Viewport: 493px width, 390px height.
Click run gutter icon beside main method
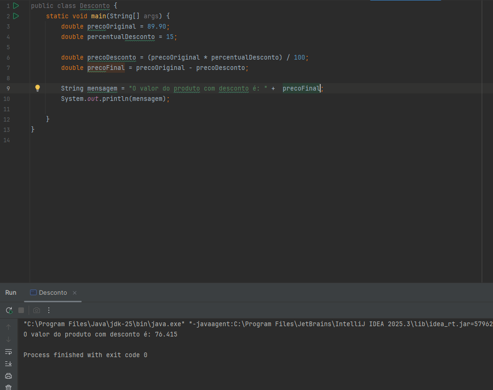click(x=16, y=16)
